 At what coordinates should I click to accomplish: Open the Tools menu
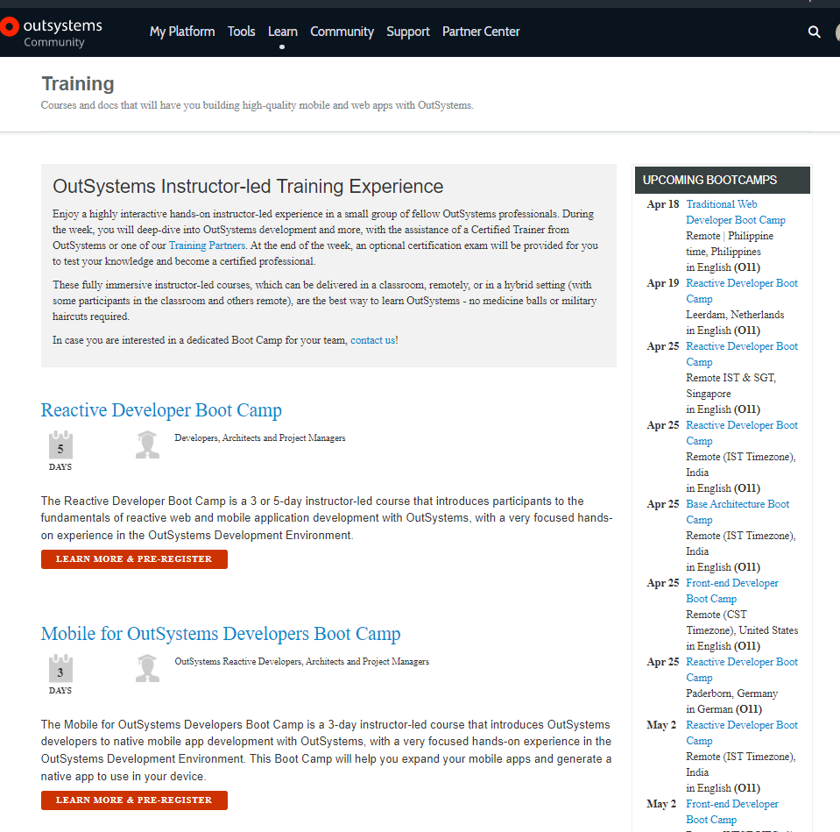(241, 32)
